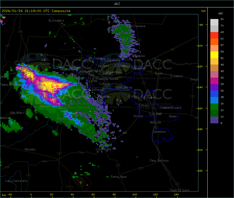This screenshot has width=234, height=198.
Task: Click the '2200m' elevation label near the volcano
Action: pos(69,187)
